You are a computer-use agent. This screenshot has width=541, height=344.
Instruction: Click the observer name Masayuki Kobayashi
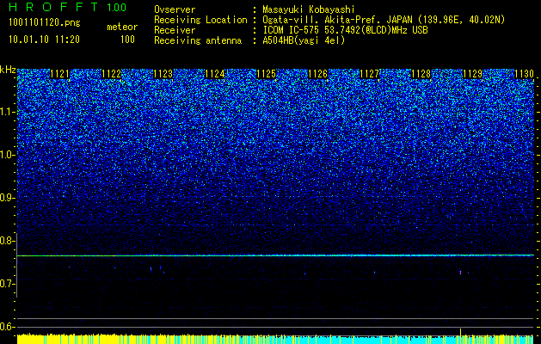pyautogui.click(x=309, y=10)
